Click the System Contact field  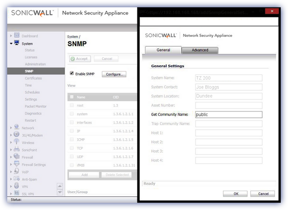point(229,87)
